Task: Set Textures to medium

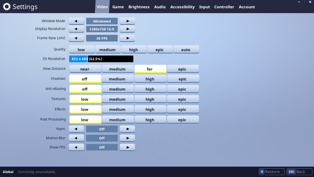Action: pyautogui.click(x=118, y=99)
